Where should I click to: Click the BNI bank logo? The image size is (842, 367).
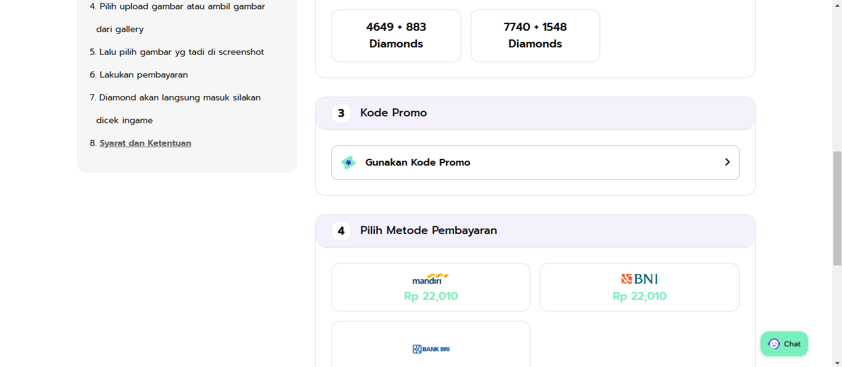(640, 279)
